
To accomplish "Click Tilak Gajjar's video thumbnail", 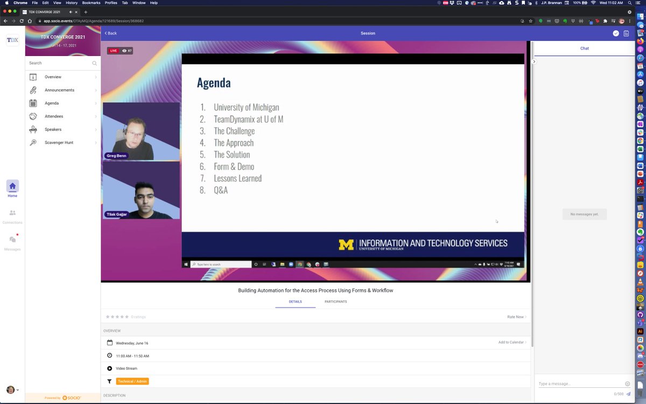I will point(141,190).
